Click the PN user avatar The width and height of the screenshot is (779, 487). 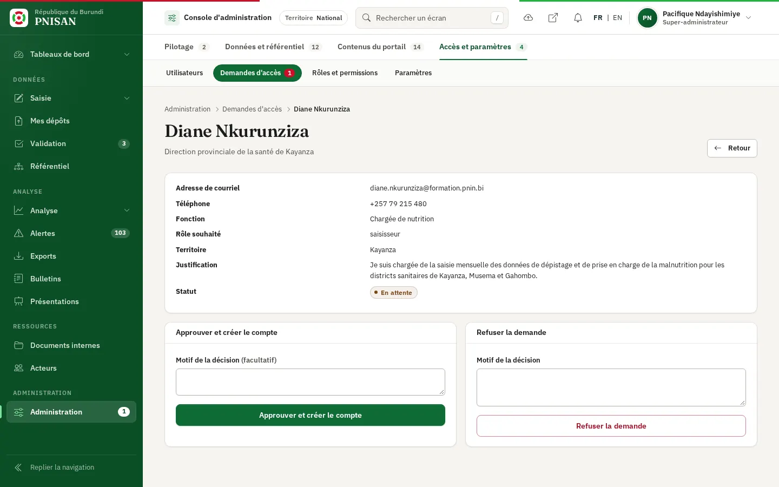pyautogui.click(x=647, y=18)
